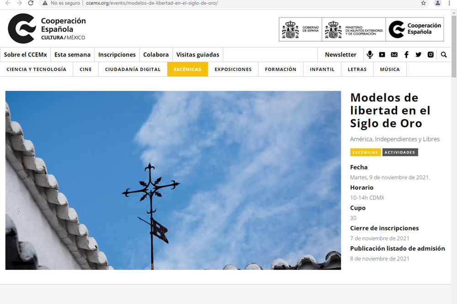
Task: Select the ESCÉNICAS category tab
Action: pyautogui.click(x=187, y=69)
